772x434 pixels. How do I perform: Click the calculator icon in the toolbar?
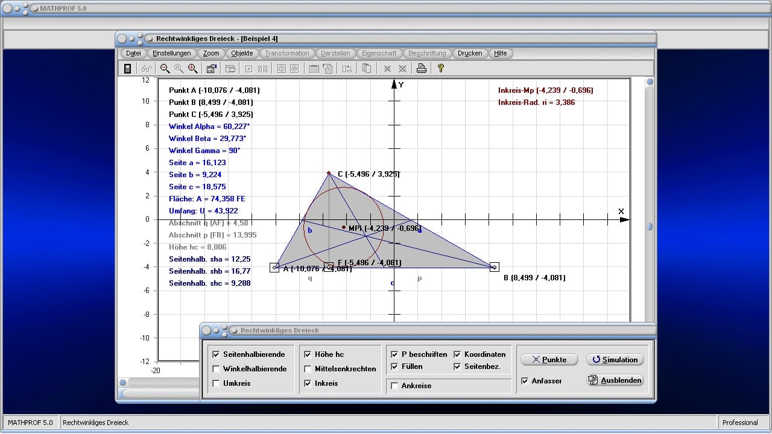127,69
